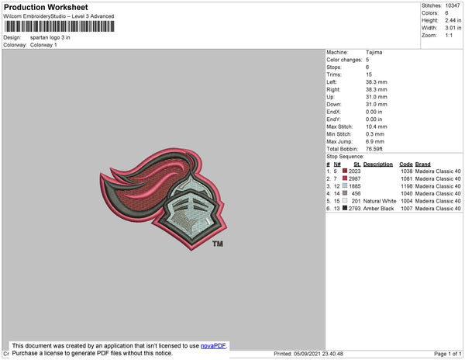The height and width of the screenshot is (360, 465).
Task: Click the Trims value 15
Action: click(369, 74)
